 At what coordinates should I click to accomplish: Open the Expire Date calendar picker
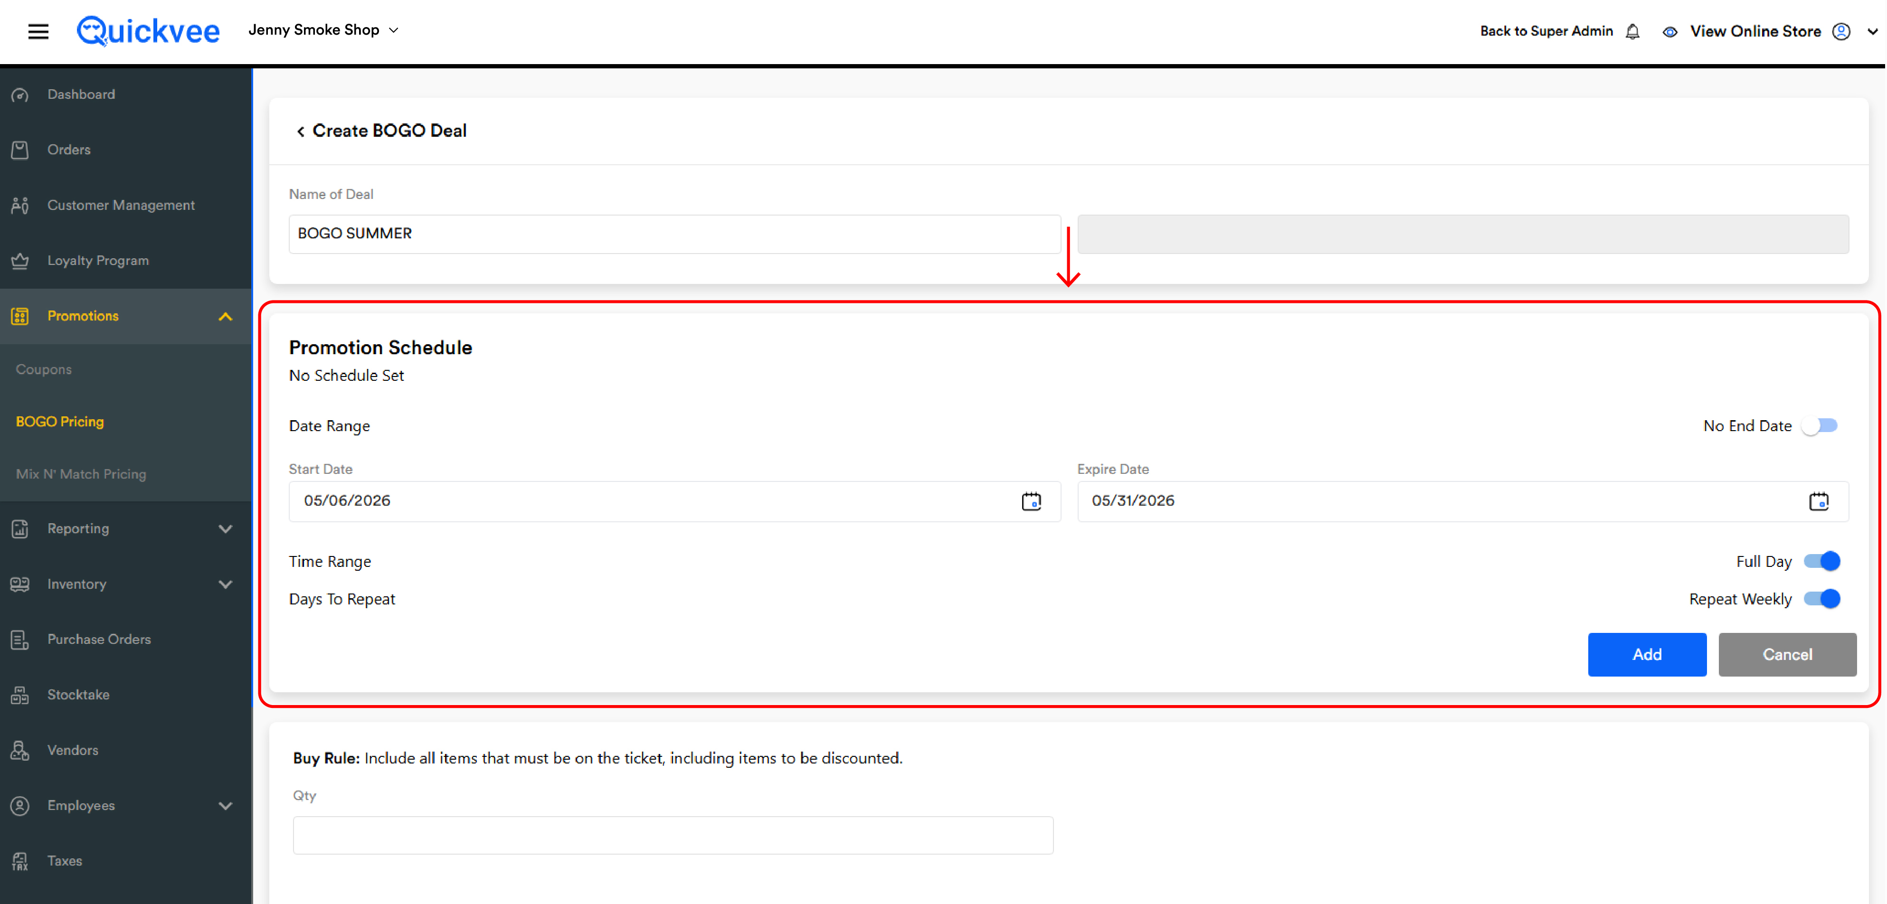(1818, 501)
